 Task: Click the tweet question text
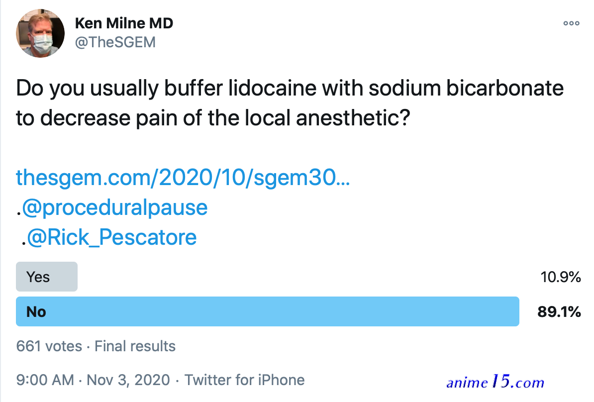pos(290,103)
